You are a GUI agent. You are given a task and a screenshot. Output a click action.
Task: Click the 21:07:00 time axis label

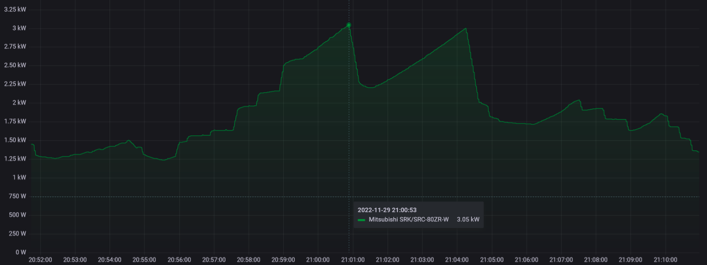coord(561,260)
